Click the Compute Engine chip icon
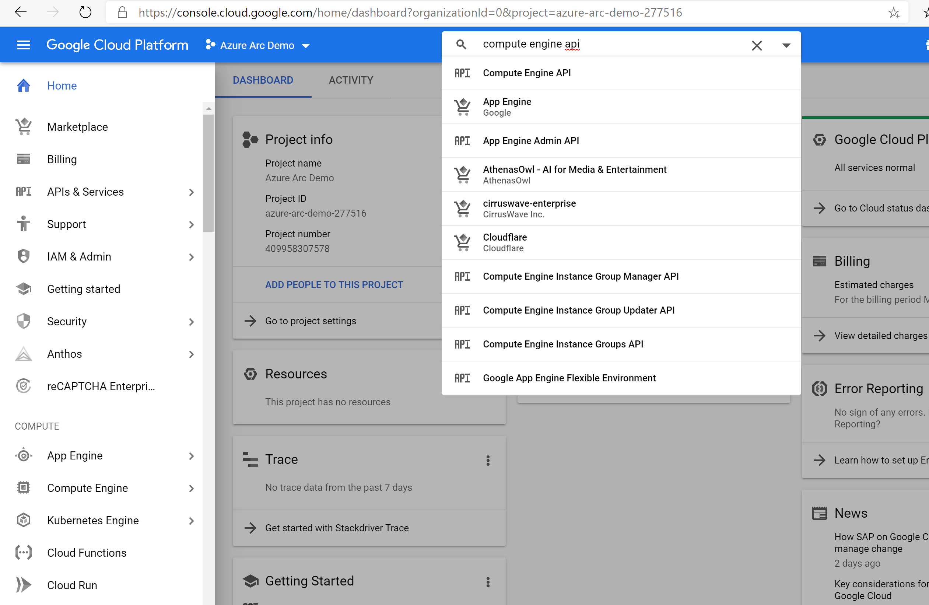 click(24, 488)
